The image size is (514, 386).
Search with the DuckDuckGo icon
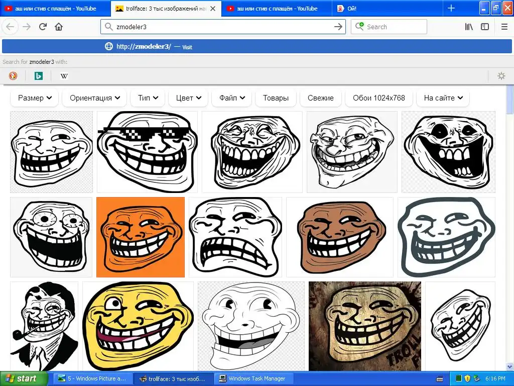pos(13,76)
